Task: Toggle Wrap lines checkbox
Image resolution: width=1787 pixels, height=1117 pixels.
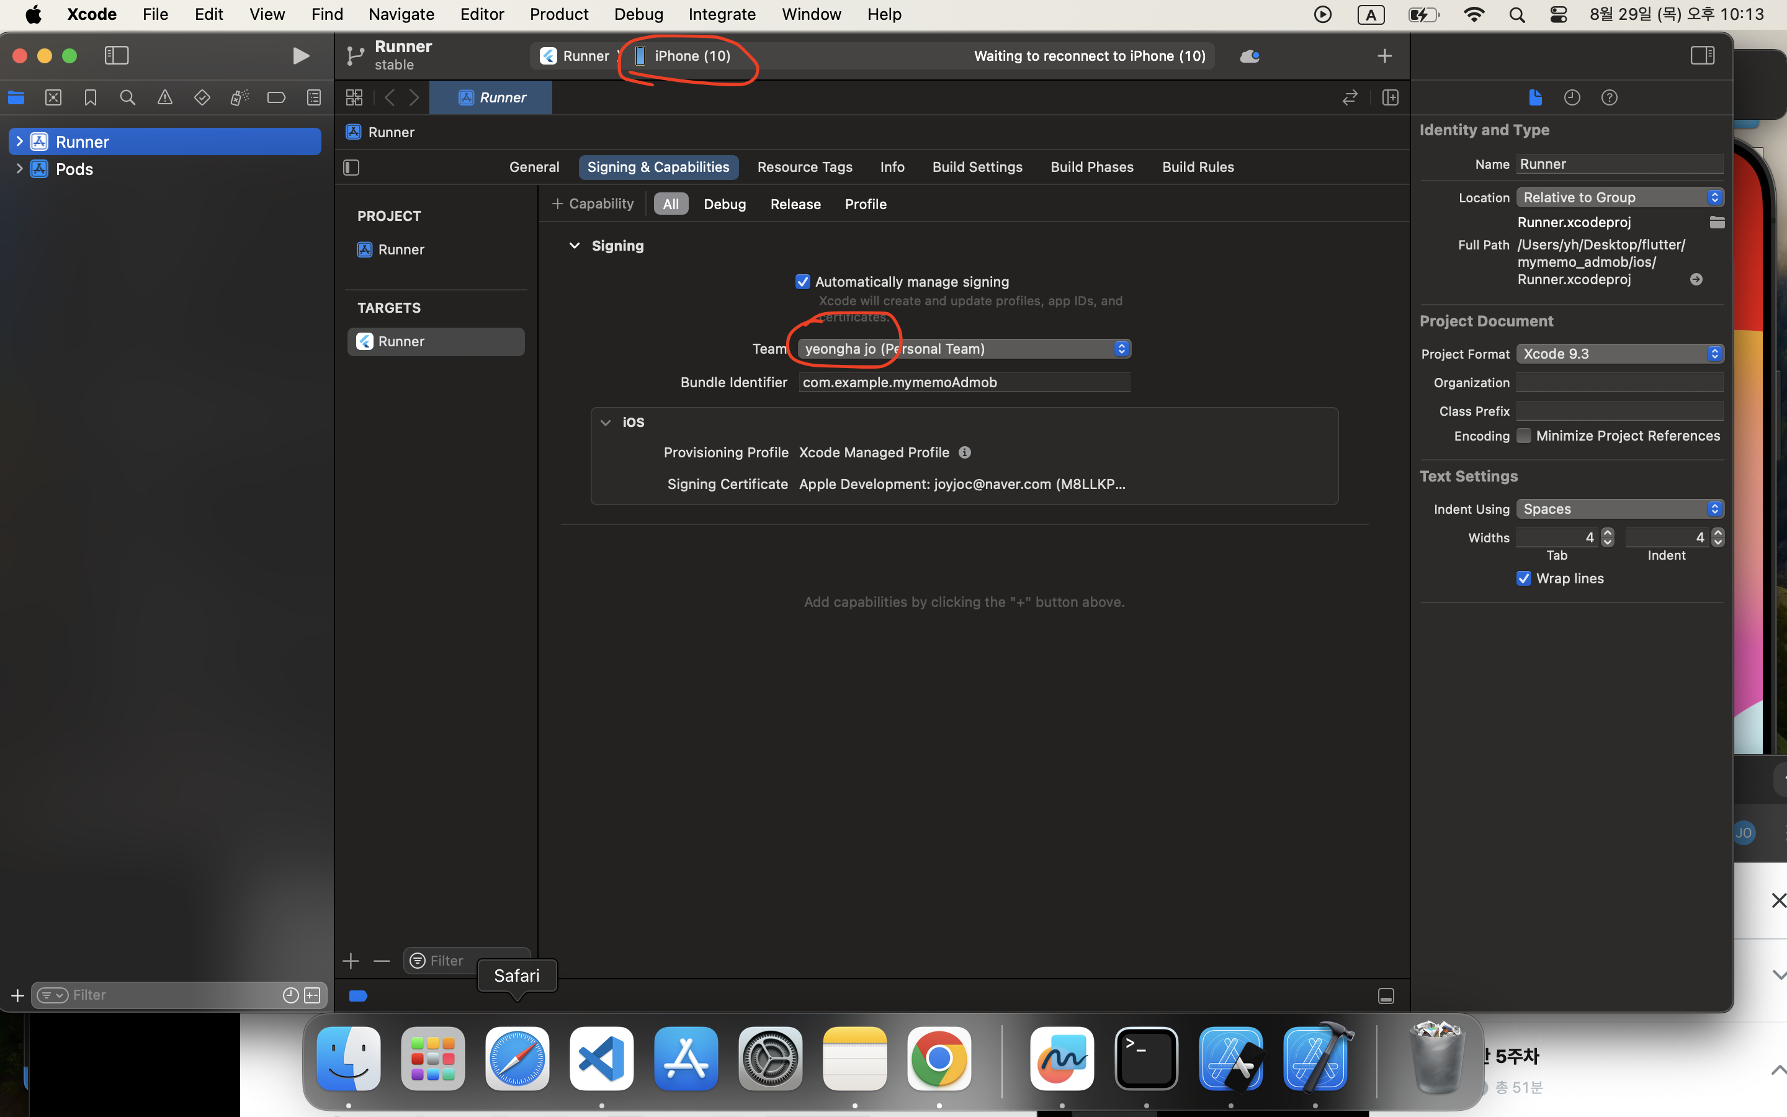Action: (x=1524, y=578)
